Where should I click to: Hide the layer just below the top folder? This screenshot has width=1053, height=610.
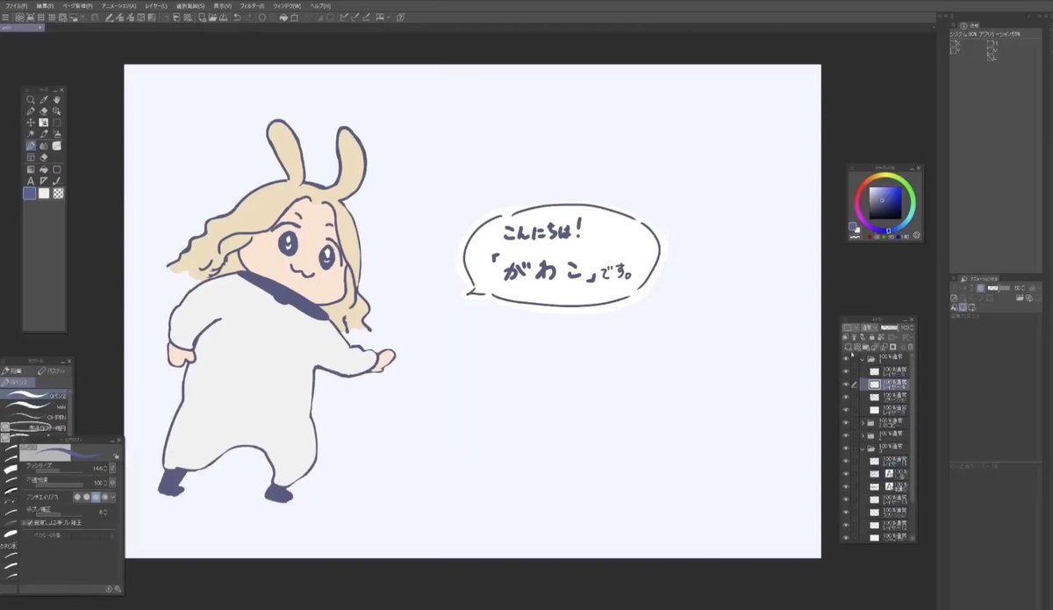(846, 371)
